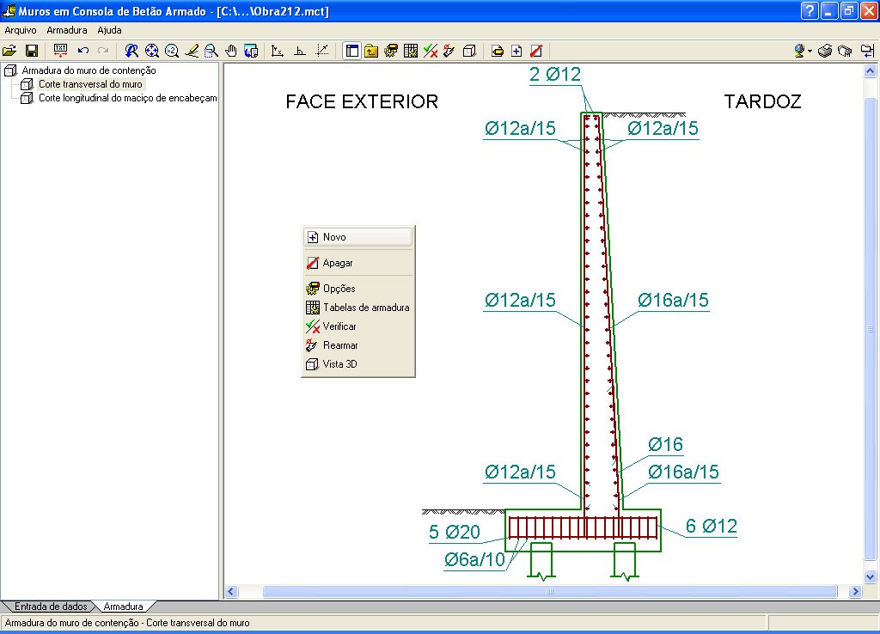Switch to the Armadura bottom tab
Viewport: 880px width, 634px height.
(123, 607)
